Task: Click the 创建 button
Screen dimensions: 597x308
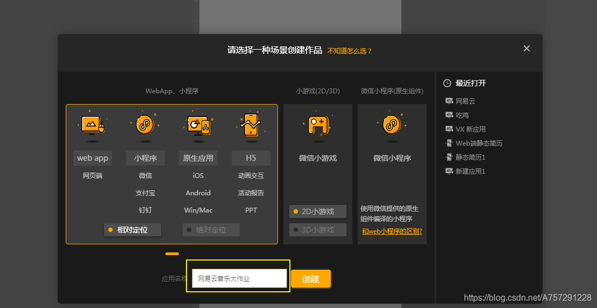Action: pyautogui.click(x=311, y=279)
